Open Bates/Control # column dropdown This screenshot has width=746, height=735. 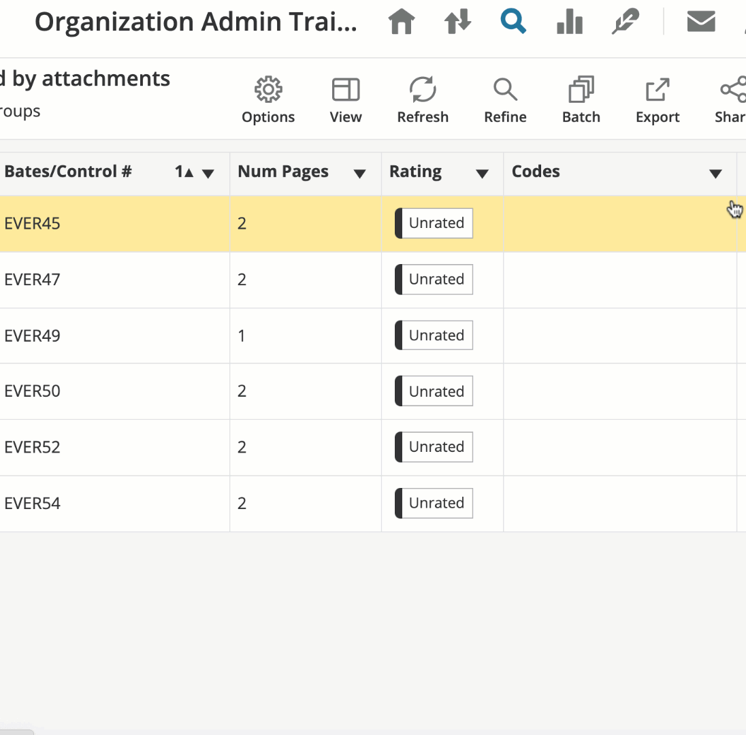click(x=208, y=174)
